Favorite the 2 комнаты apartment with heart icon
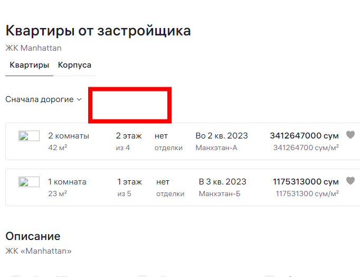360x277 pixels. coord(350,135)
